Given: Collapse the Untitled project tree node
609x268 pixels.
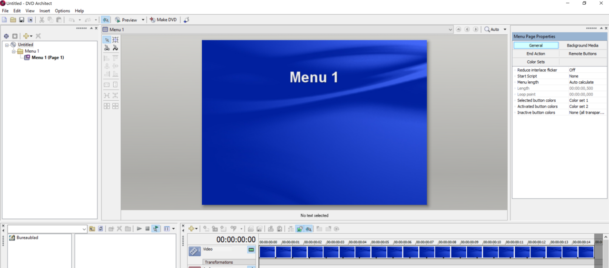Looking at the screenshot, I should point(7,45).
